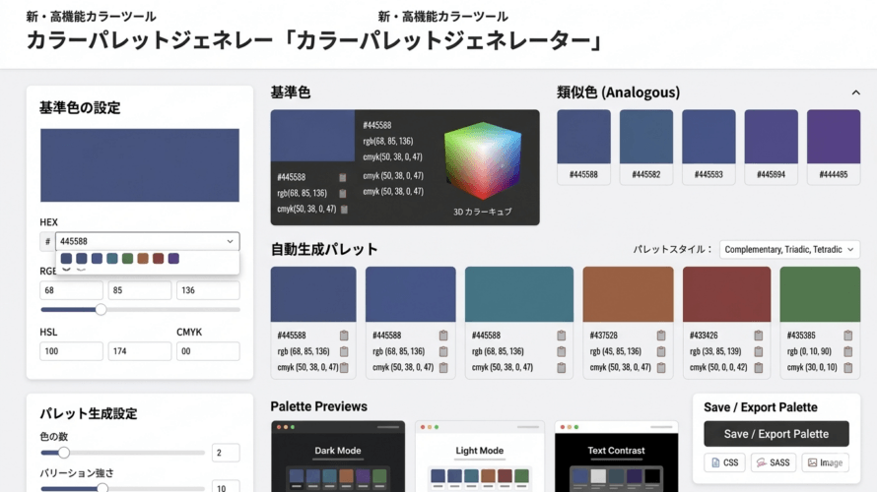The width and height of the screenshot is (877, 492).
Task: Copy cmyk value of first generated palette color
Action: click(x=344, y=367)
